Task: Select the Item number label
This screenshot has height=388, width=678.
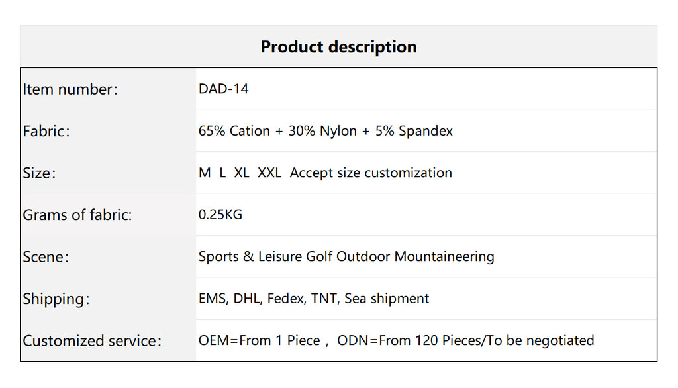Action: click(x=70, y=89)
